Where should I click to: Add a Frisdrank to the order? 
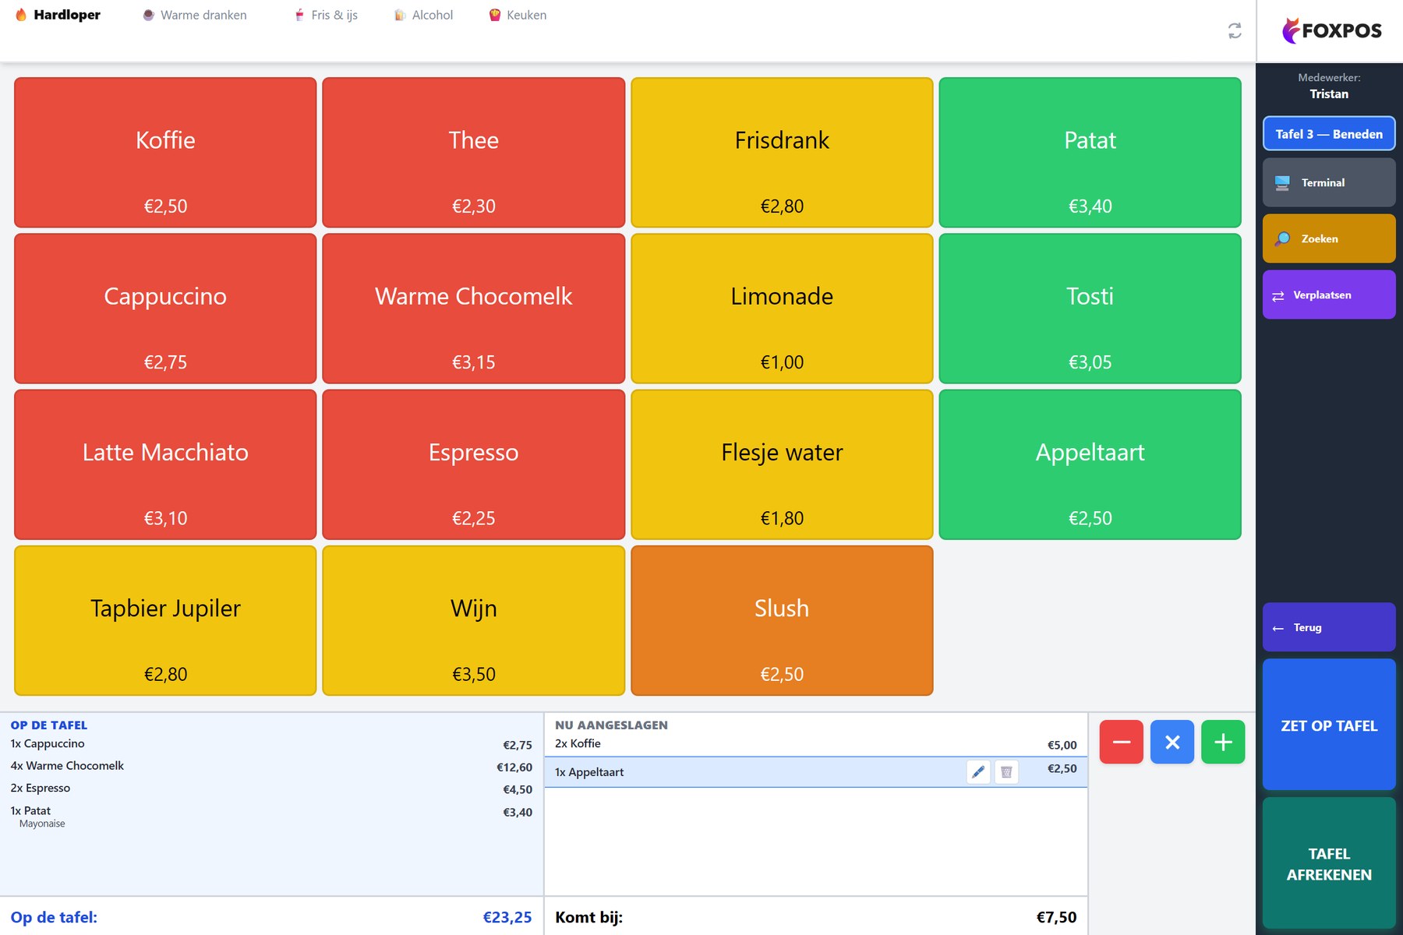coord(782,153)
